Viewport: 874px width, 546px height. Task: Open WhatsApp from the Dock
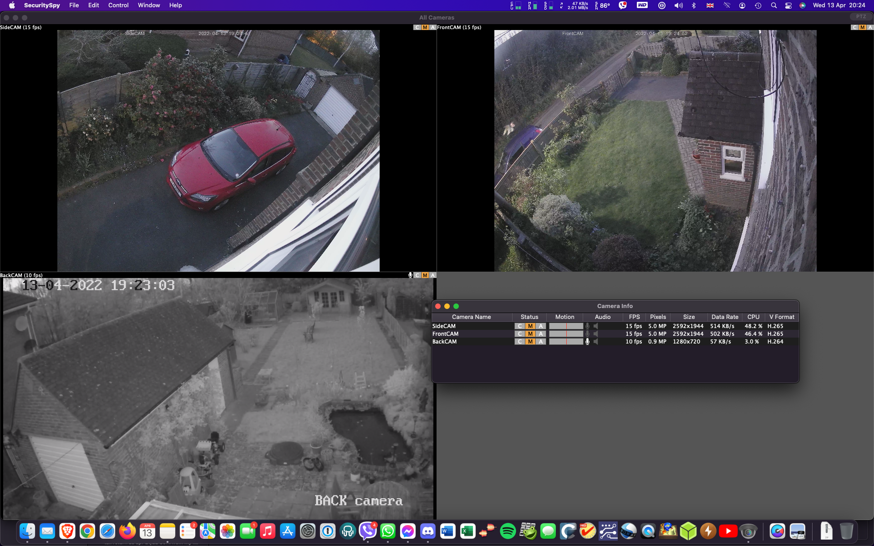[388, 531]
